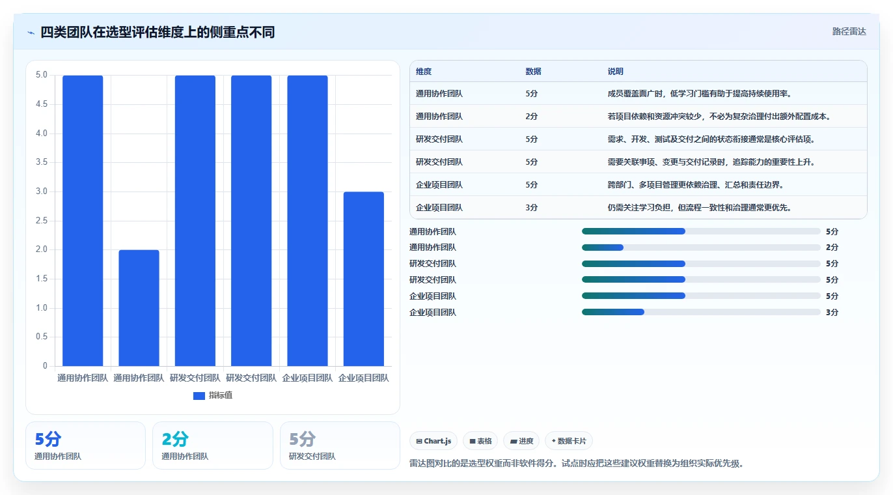Screen dimensions: 893x495
Task: Click the 4.5 y-axis tick label
Action: pyautogui.click(x=42, y=104)
